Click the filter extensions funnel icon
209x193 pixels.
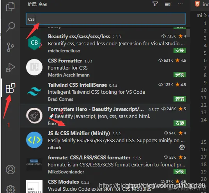coord(155,4)
